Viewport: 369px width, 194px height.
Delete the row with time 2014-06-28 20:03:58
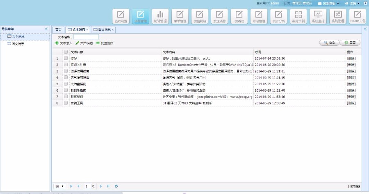coord(351,65)
